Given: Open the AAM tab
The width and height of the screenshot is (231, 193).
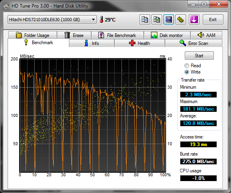Looking at the screenshot, I should pos(206,35).
